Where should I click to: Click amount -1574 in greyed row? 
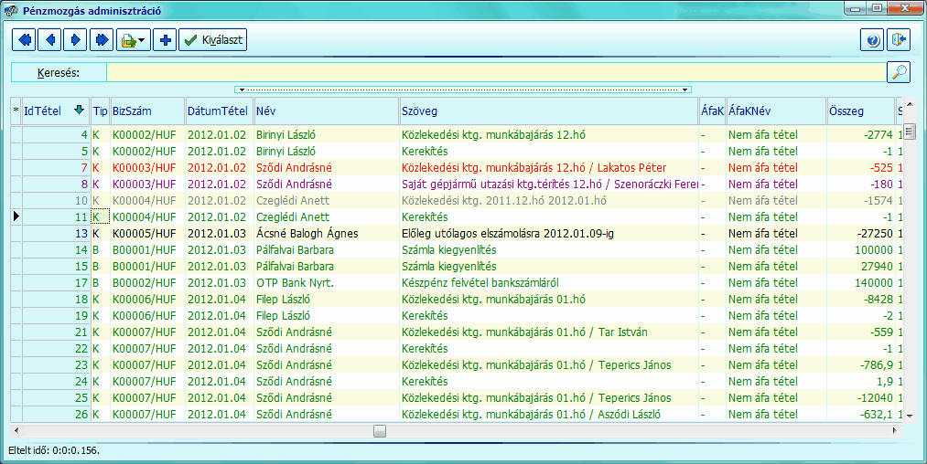pos(861,201)
